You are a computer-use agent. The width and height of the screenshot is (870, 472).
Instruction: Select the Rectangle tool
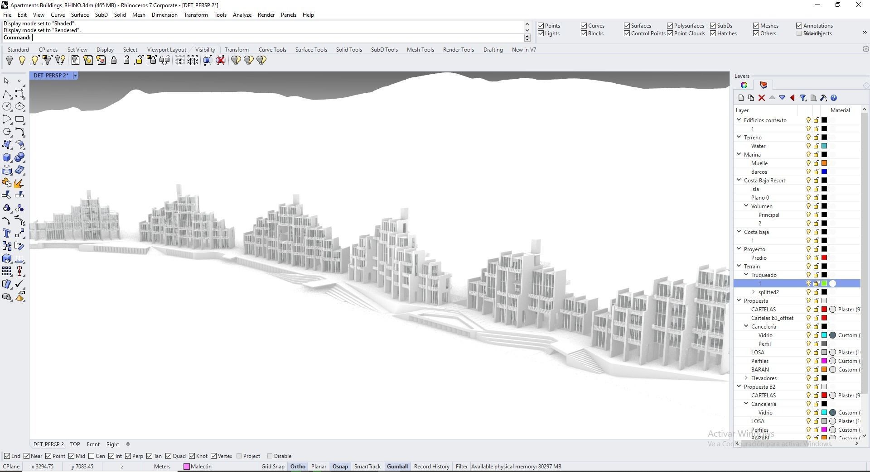(19, 119)
